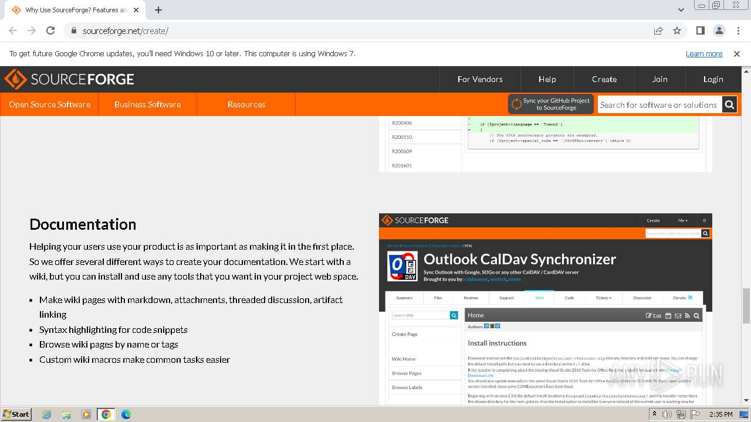This screenshot has width=751, height=422.
Task: Click the Windows Start button
Action: pyautogui.click(x=16, y=414)
